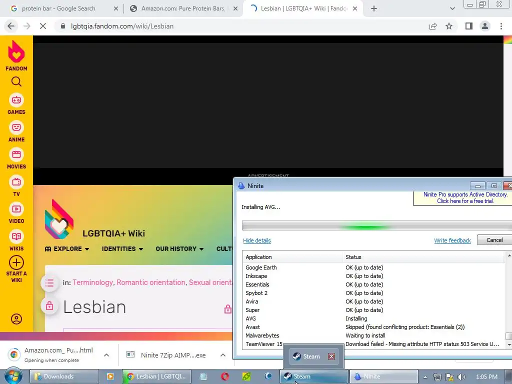Screen dimensions: 512x384
Task: Click Hide details link in Ninite
Action: coord(257,240)
